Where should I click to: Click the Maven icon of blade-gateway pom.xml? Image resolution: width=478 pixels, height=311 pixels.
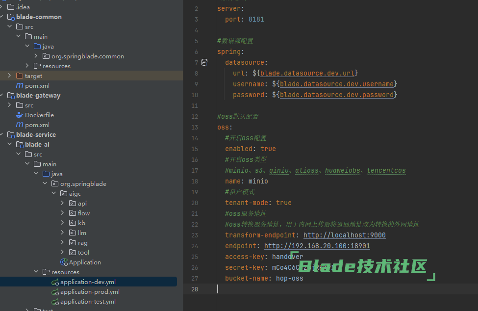(x=20, y=125)
